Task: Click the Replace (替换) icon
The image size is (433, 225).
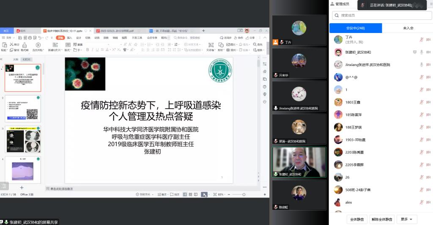Action: pos(255,50)
